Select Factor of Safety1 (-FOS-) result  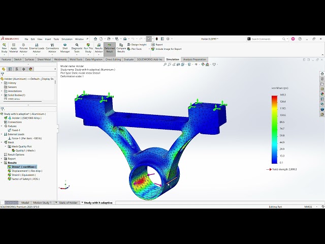[24, 179]
